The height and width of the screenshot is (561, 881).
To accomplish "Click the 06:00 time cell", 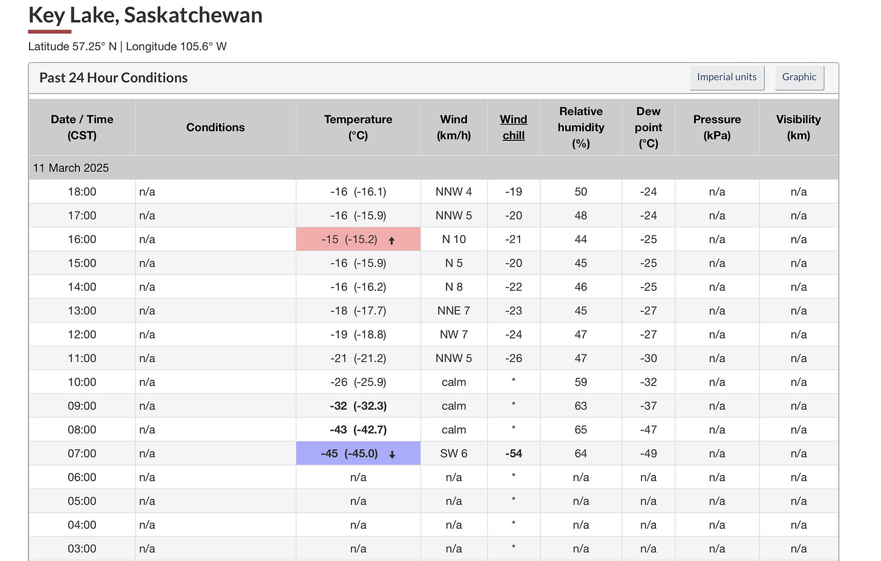I will pyautogui.click(x=82, y=477).
